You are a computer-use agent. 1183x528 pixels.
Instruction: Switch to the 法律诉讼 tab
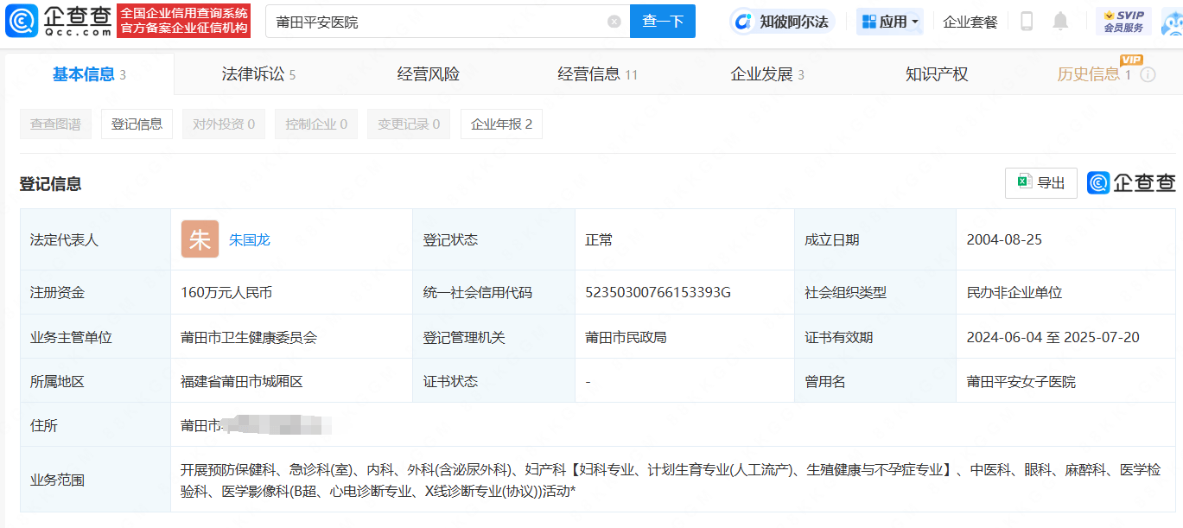point(258,74)
